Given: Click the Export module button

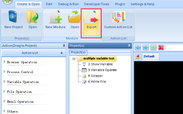Looking at the screenshot, I should click(91, 23).
